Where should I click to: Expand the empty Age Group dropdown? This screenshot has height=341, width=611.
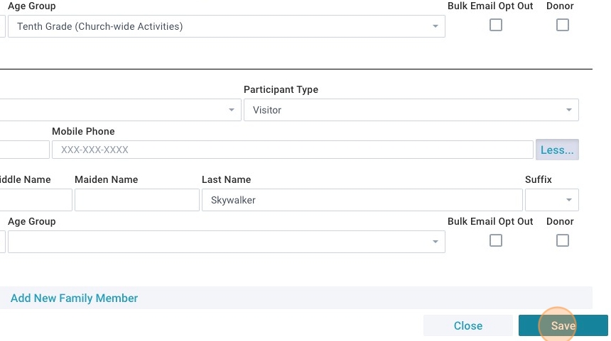coord(226,242)
